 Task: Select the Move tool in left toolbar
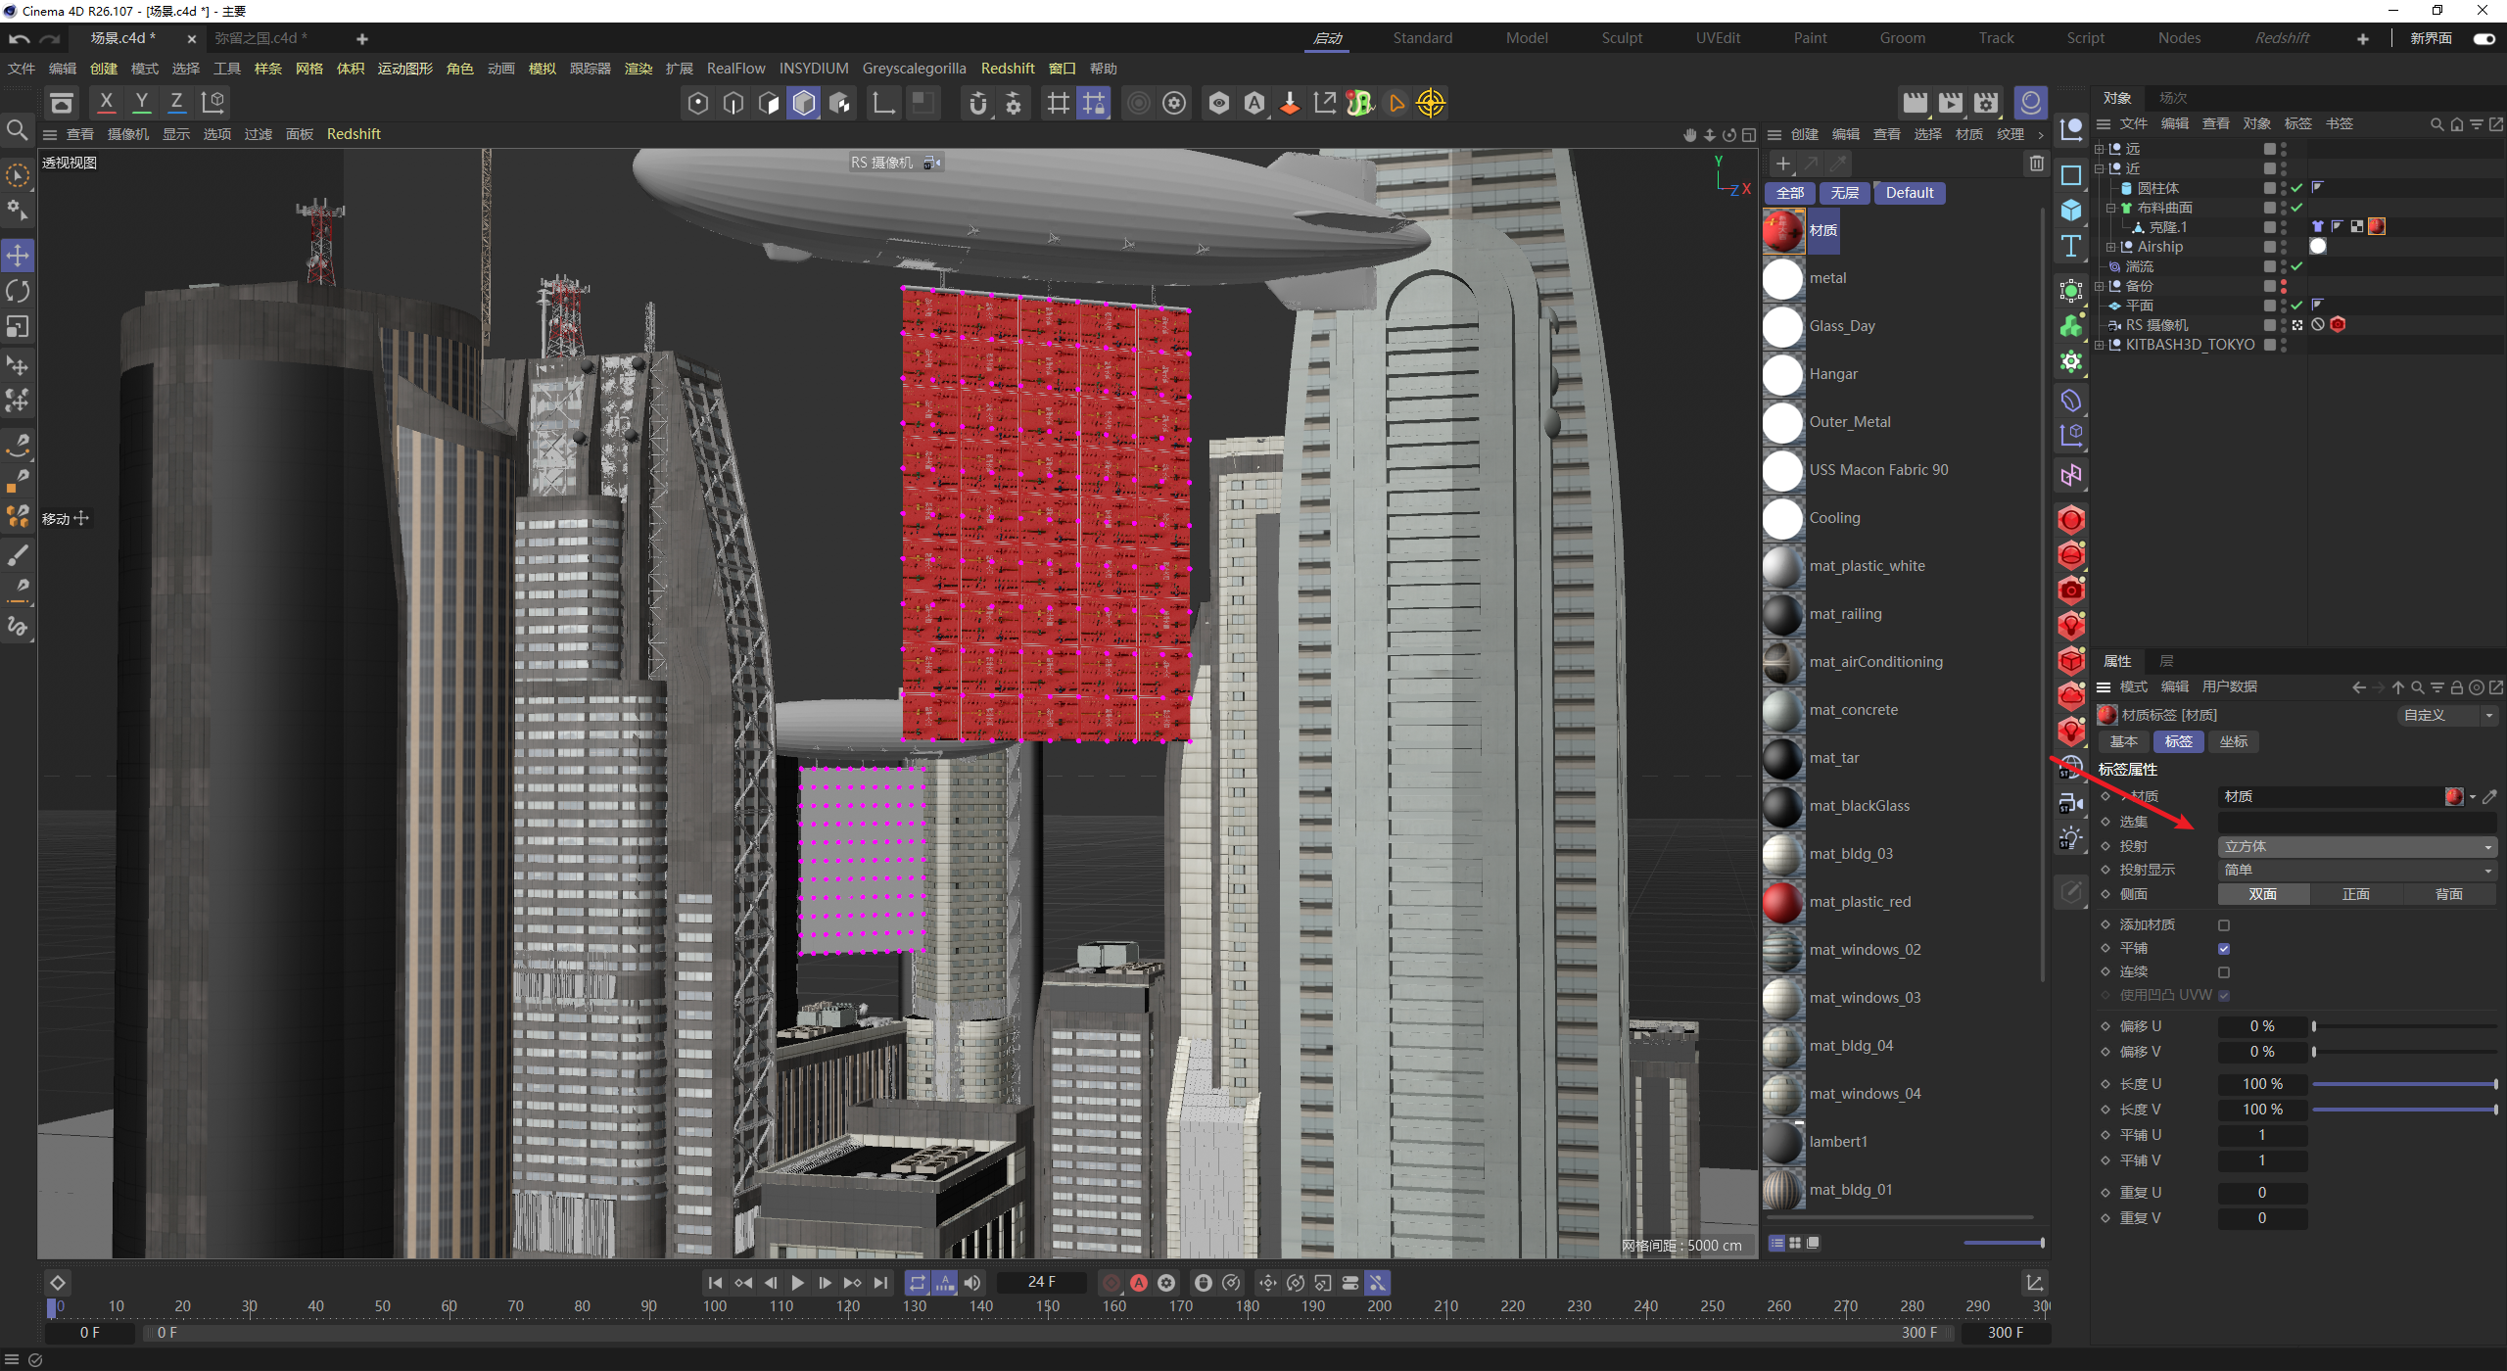coord(18,257)
